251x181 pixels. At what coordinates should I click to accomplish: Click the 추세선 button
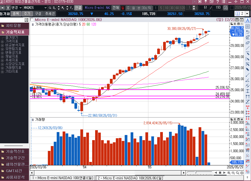50,14
